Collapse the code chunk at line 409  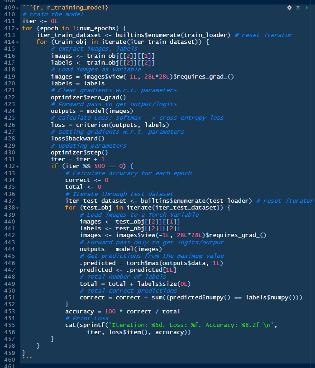coord(17,8)
